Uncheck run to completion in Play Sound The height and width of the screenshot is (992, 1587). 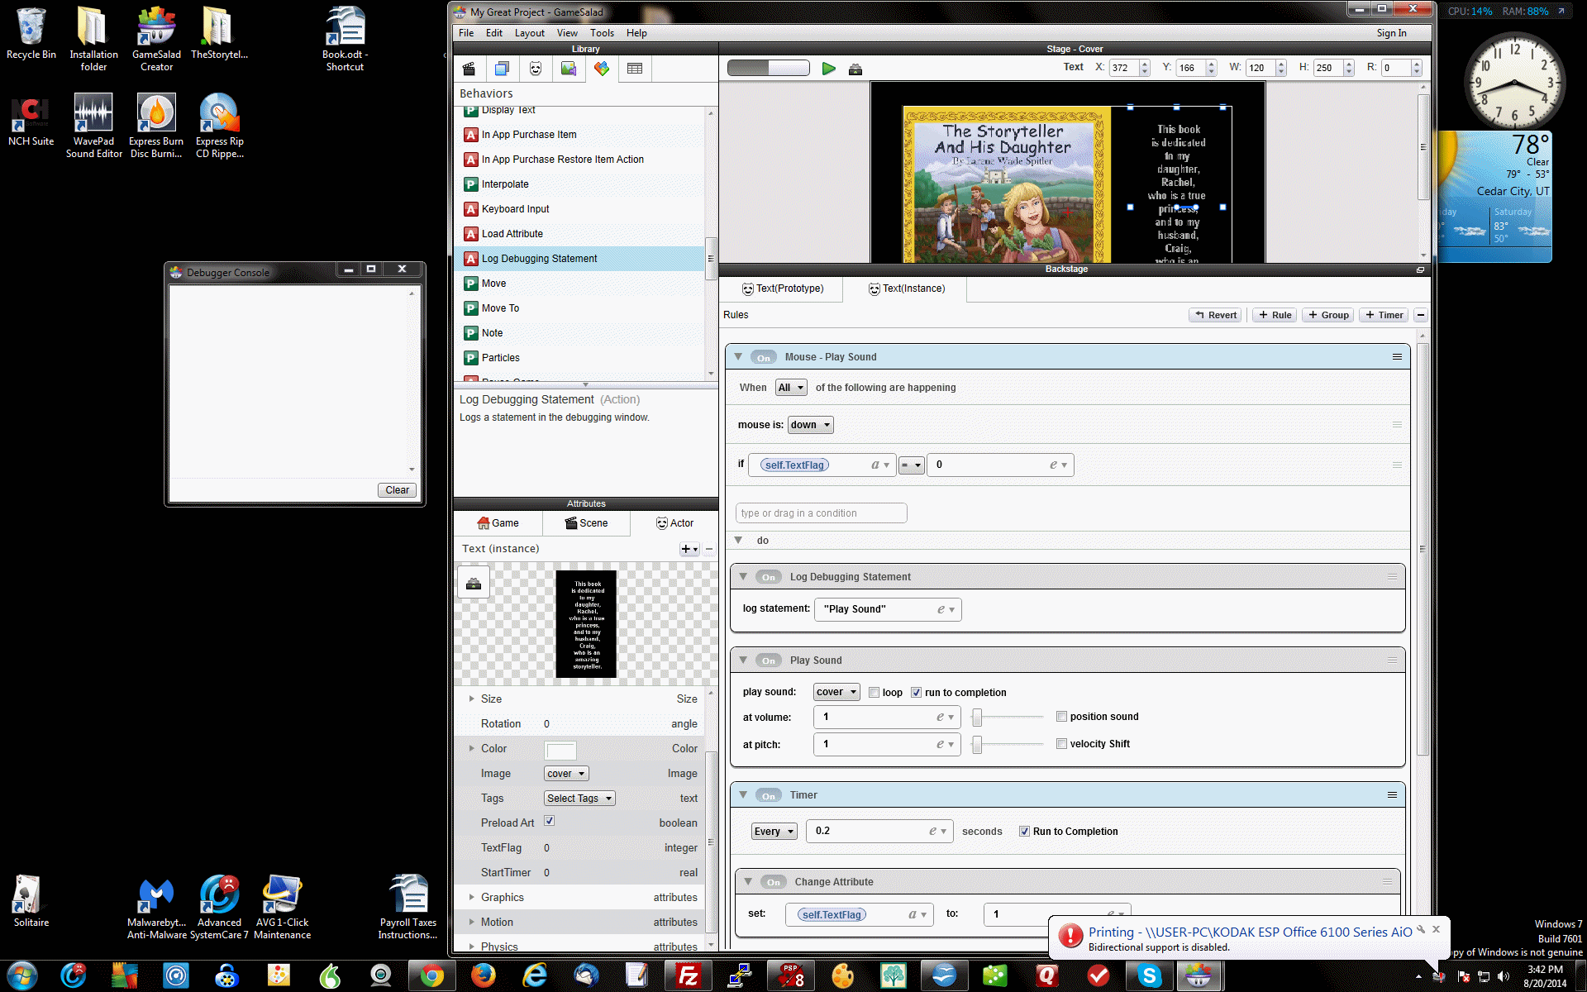point(916,692)
